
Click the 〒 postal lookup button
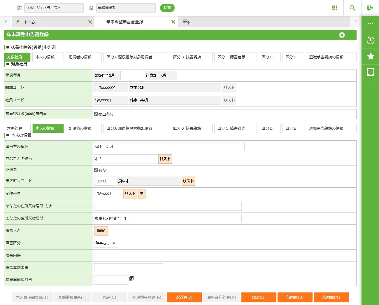tap(142, 194)
